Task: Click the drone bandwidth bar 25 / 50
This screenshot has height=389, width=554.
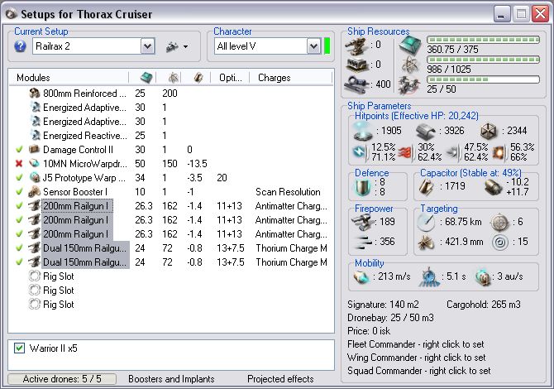Action: [x=483, y=79]
